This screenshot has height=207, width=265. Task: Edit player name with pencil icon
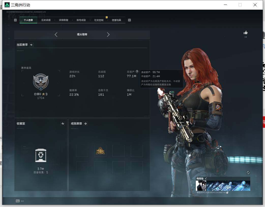(206, 178)
